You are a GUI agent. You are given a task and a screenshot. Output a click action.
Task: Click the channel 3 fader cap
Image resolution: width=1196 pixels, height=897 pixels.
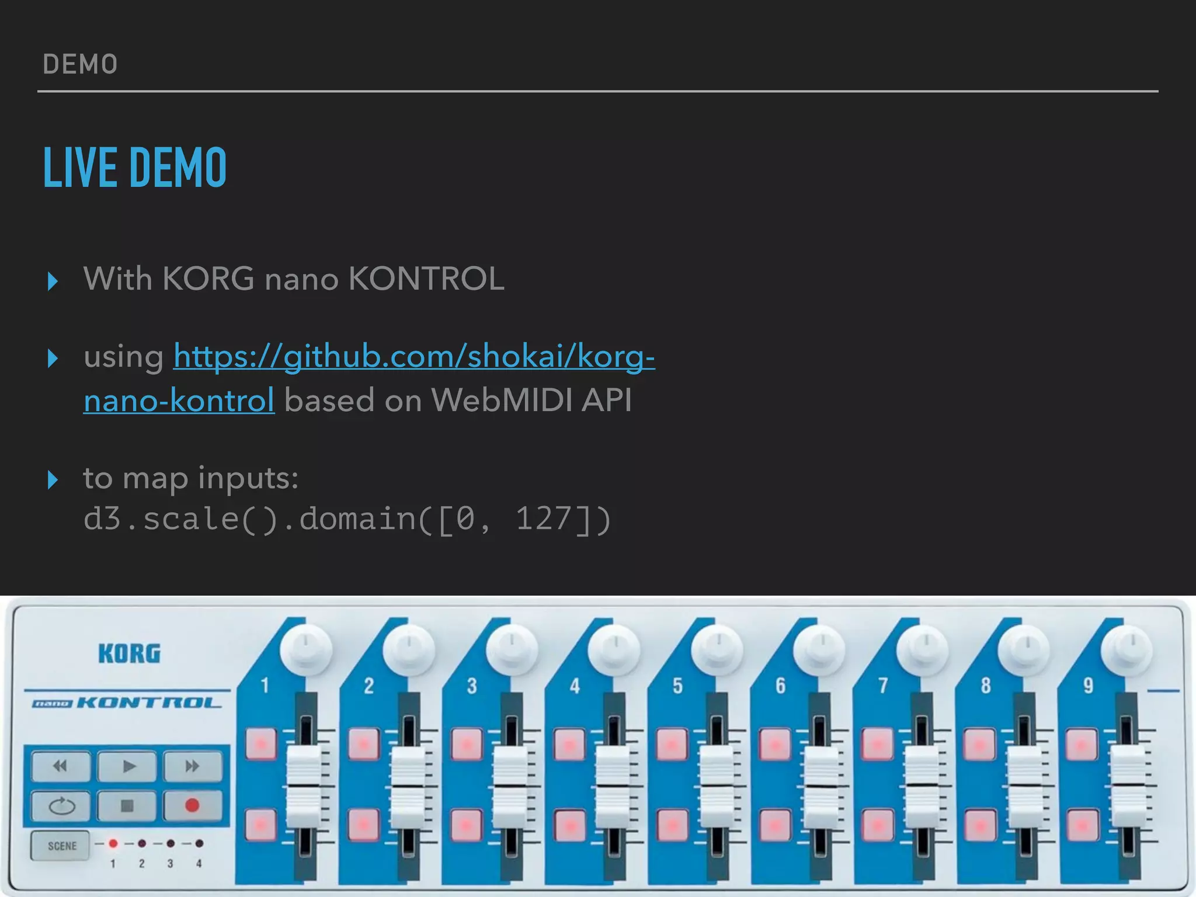[510, 786]
